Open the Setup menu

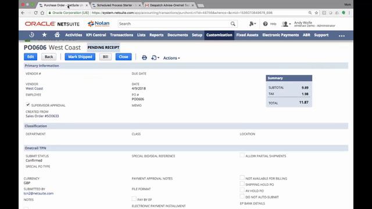click(197, 35)
